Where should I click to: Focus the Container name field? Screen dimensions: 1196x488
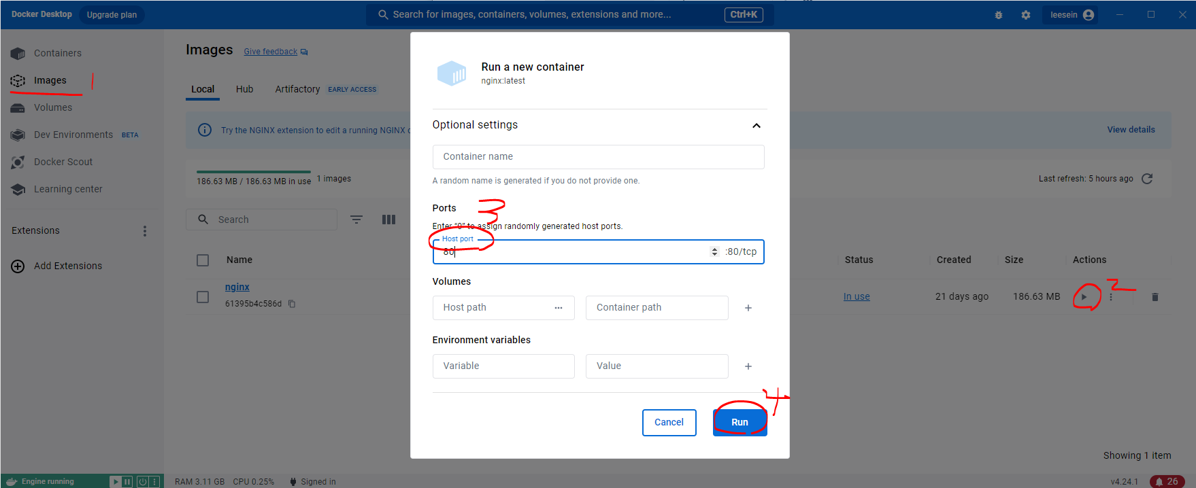(x=598, y=157)
